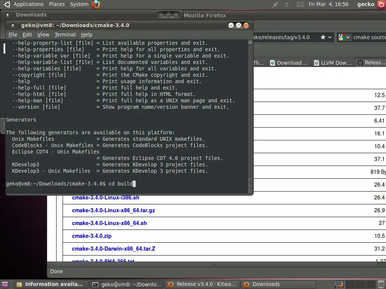Switch to the Downloads taskbar button
This screenshot has height=289, width=386.
(x=278, y=284)
